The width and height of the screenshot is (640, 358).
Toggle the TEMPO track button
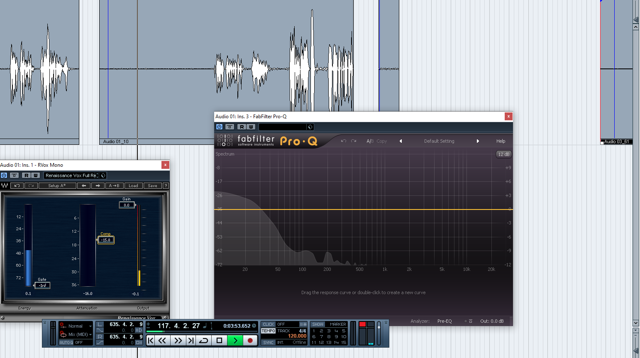click(x=268, y=331)
